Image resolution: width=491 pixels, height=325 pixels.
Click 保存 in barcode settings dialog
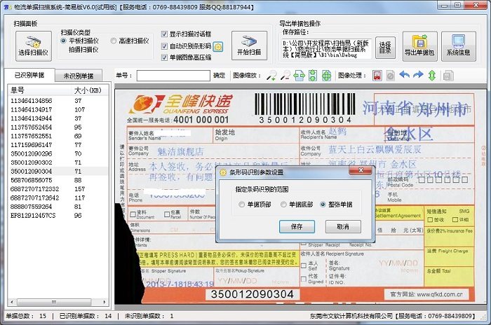pyautogui.click(x=297, y=226)
